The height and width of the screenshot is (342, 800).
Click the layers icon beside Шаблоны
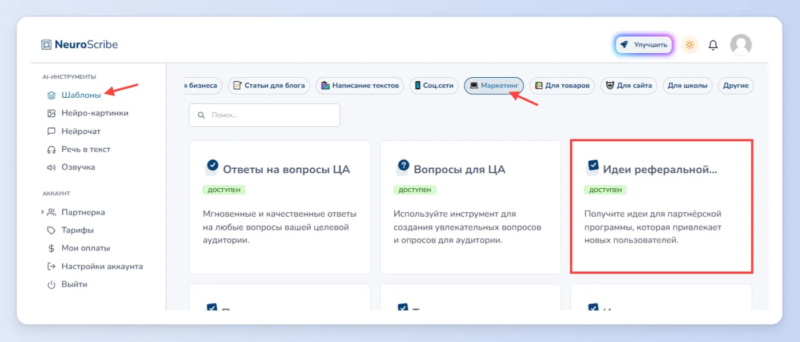[51, 96]
